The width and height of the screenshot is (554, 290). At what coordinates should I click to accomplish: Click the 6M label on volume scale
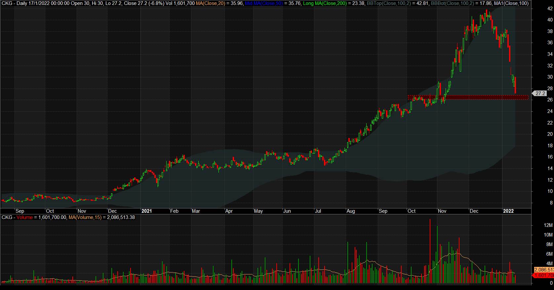(x=550, y=254)
